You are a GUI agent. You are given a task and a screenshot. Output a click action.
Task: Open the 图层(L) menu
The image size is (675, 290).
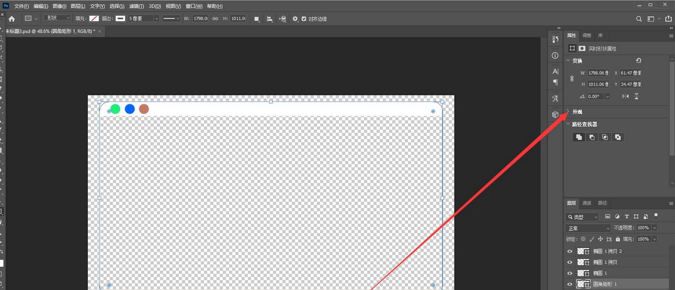click(x=78, y=6)
